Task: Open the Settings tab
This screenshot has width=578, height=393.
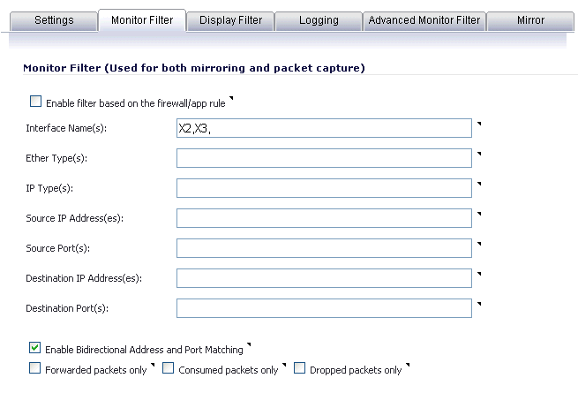Action: (x=54, y=20)
